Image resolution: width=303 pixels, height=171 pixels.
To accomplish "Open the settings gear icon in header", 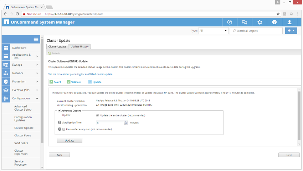I will [x=260, y=22].
